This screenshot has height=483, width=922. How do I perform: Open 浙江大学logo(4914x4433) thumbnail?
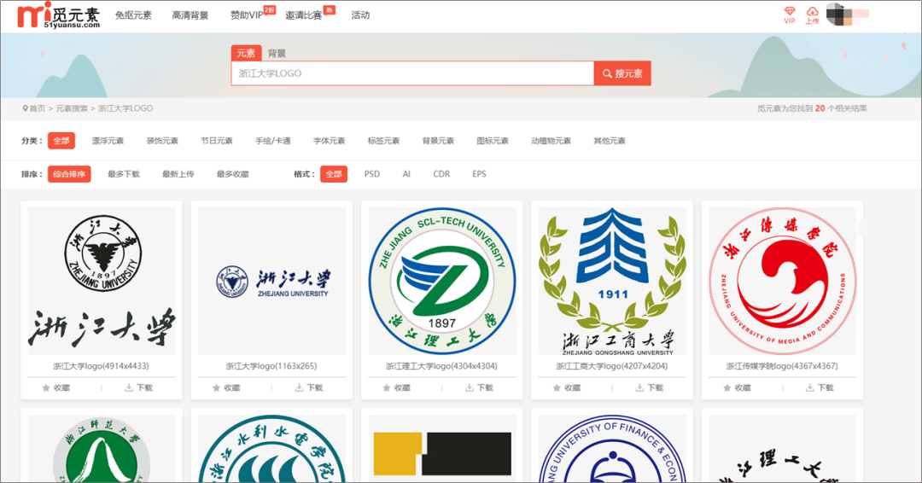[x=102, y=281]
